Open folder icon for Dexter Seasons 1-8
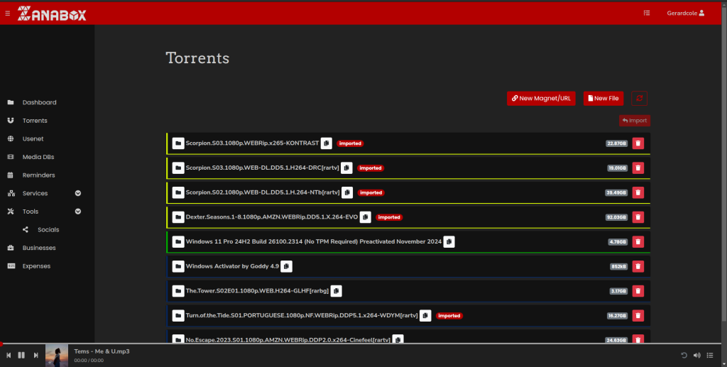Viewport: 727px width, 367px height. 178,217
